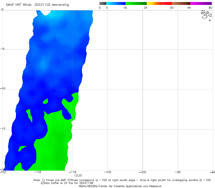Click the color bar label '50'

pos(172,8)
